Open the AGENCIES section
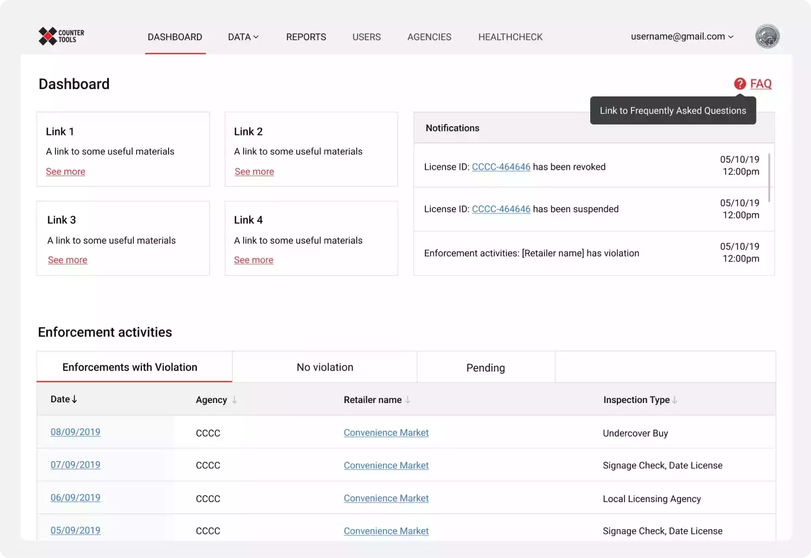This screenshot has width=811, height=558. coord(429,37)
